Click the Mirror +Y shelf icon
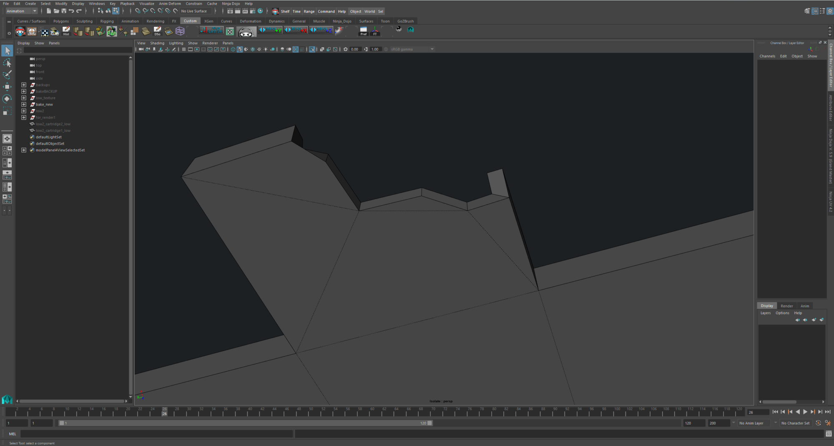 [270, 30]
